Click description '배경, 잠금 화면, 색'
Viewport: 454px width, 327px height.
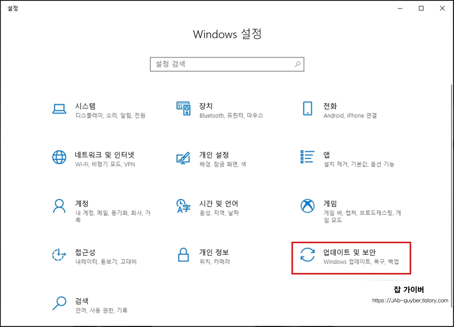click(223, 164)
